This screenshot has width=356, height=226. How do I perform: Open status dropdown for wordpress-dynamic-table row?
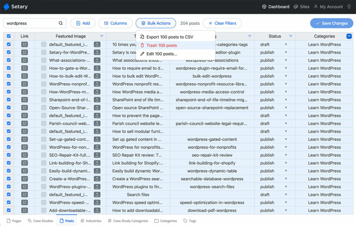pyautogui.click(x=286, y=171)
